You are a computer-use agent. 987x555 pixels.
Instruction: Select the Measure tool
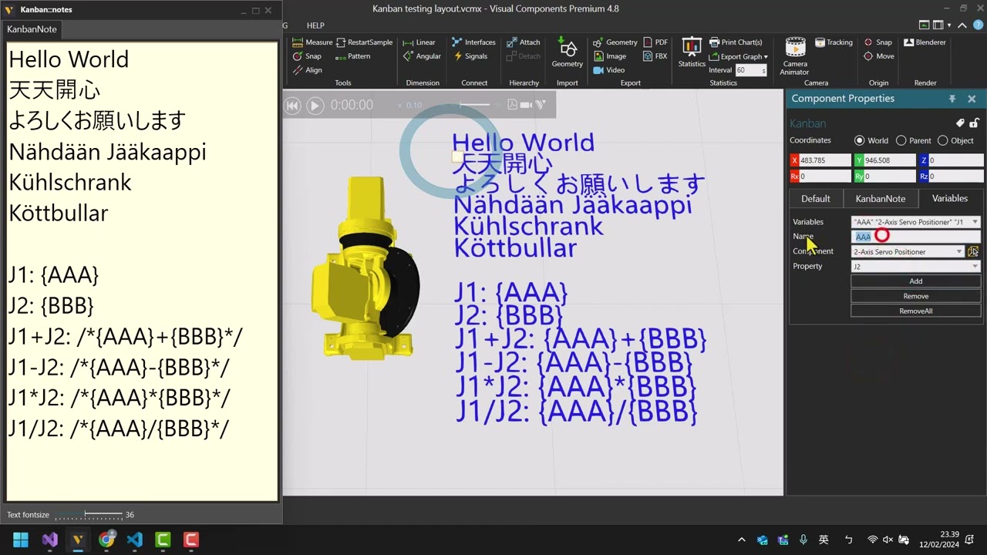click(312, 42)
